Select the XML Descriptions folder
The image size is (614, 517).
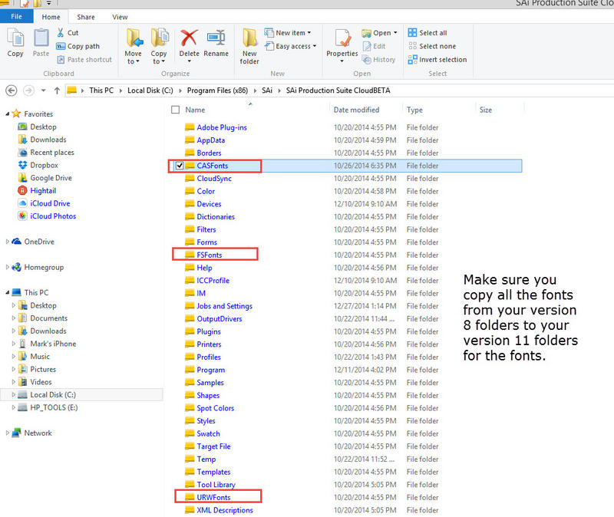coord(225,510)
